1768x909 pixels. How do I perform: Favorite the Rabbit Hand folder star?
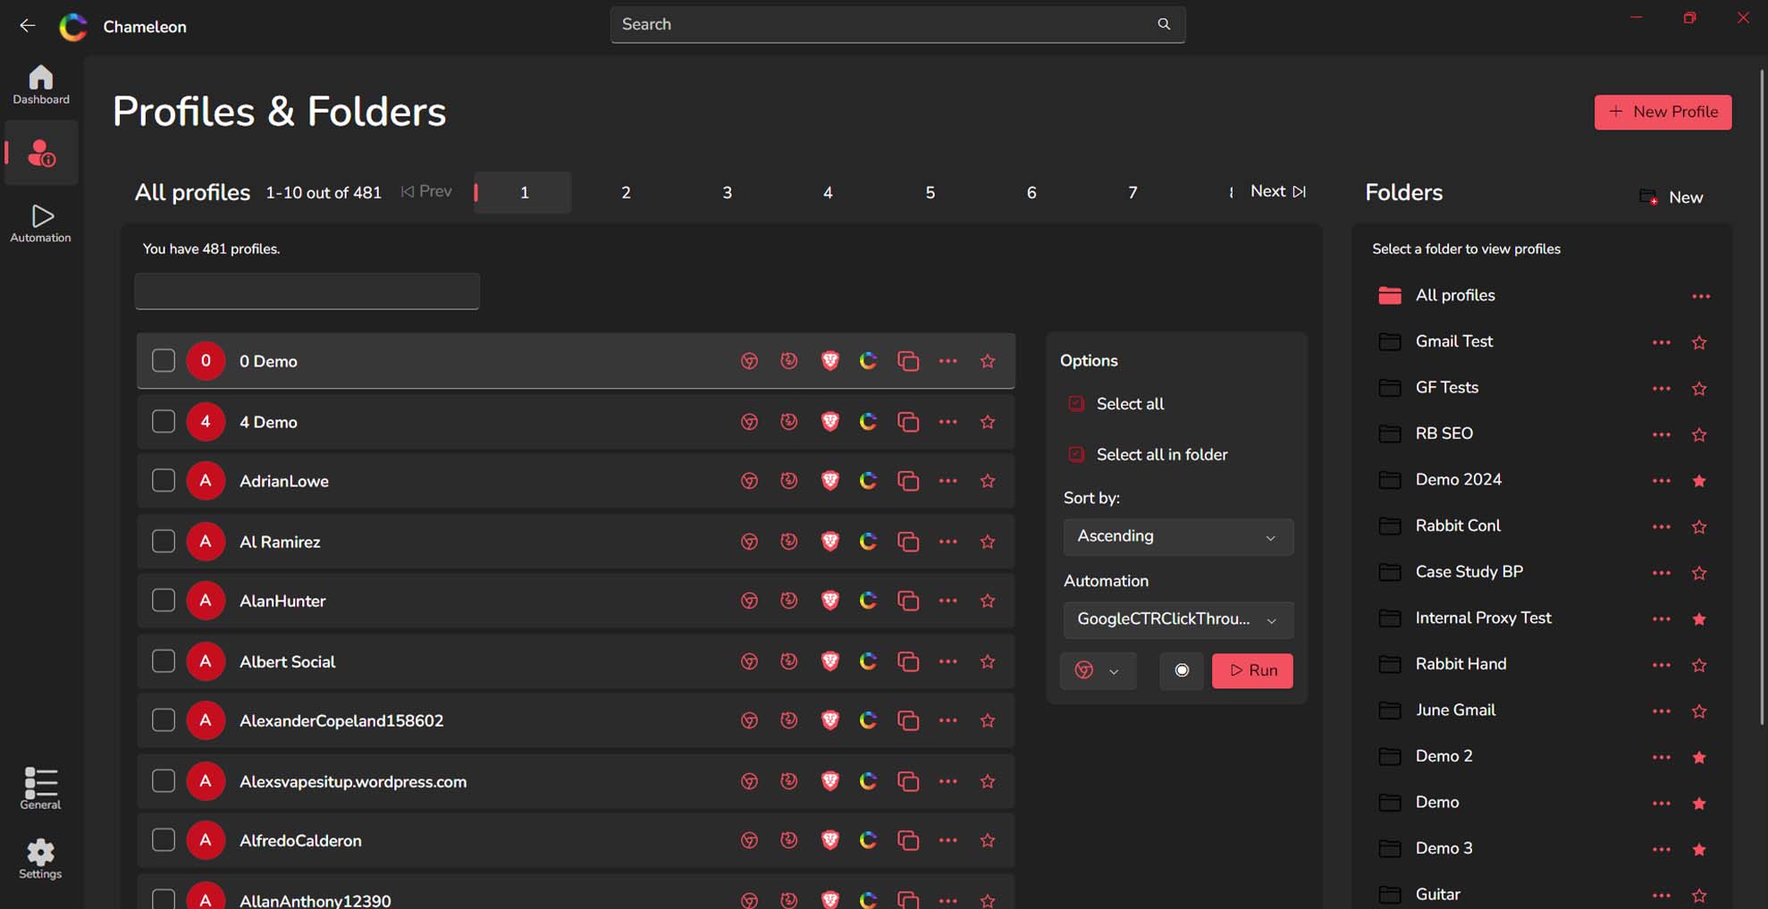[1699, 665]
